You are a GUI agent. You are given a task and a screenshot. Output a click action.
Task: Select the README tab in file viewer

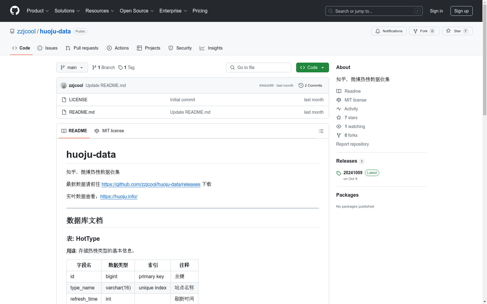74,131
